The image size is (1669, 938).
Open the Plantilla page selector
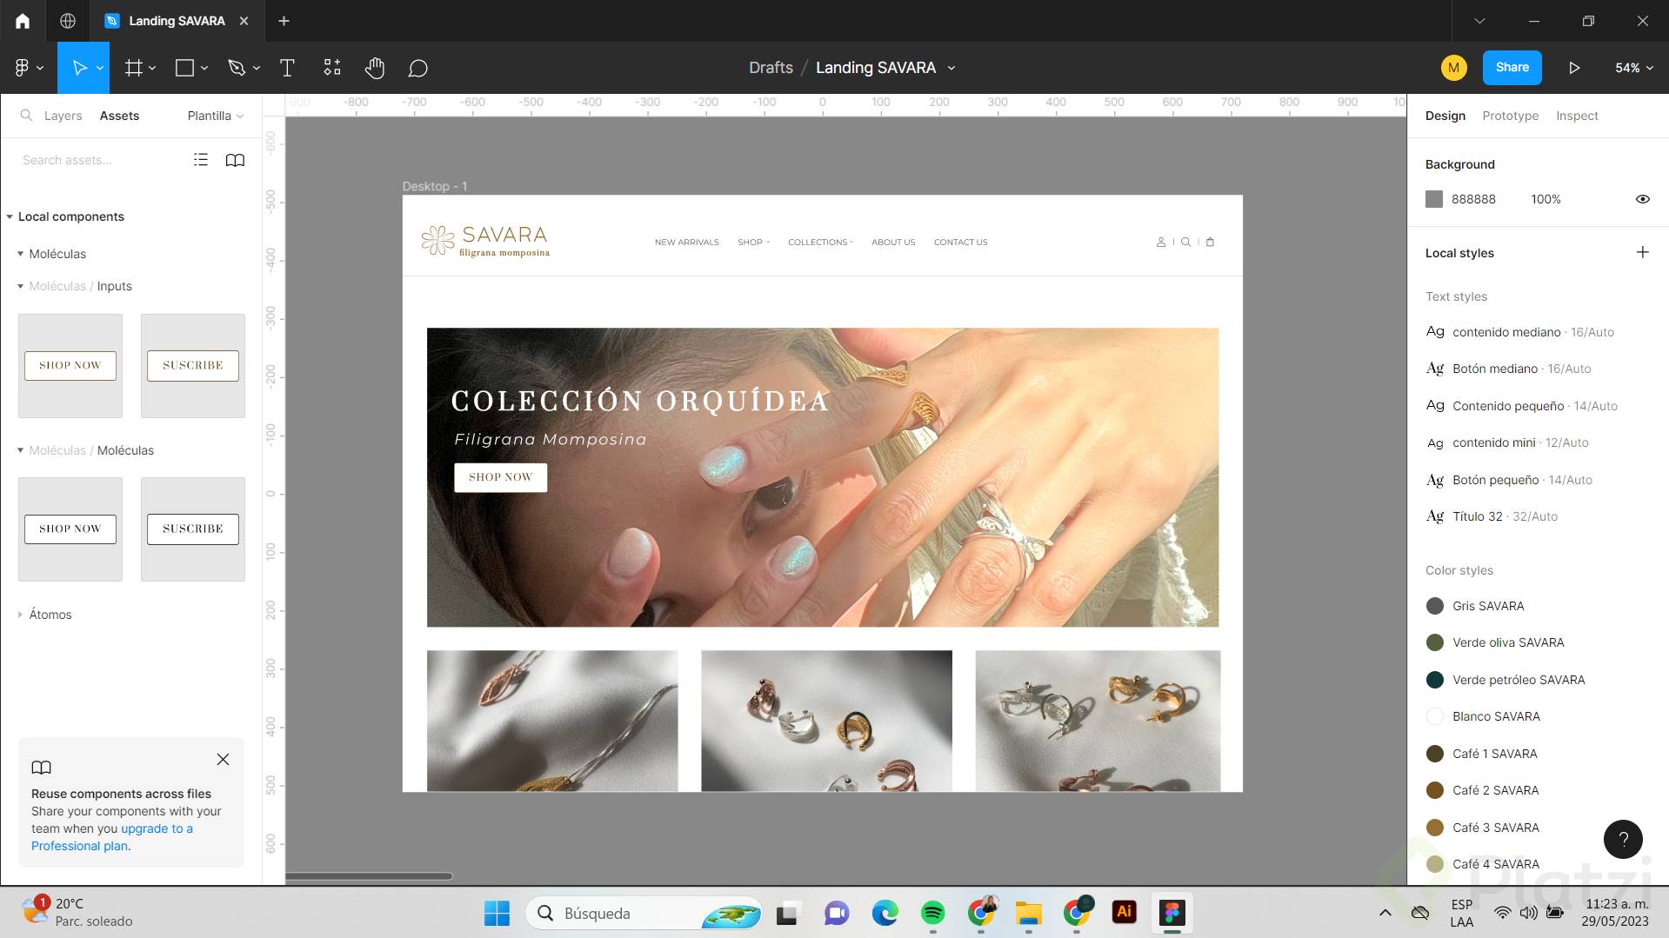(216, 116)
